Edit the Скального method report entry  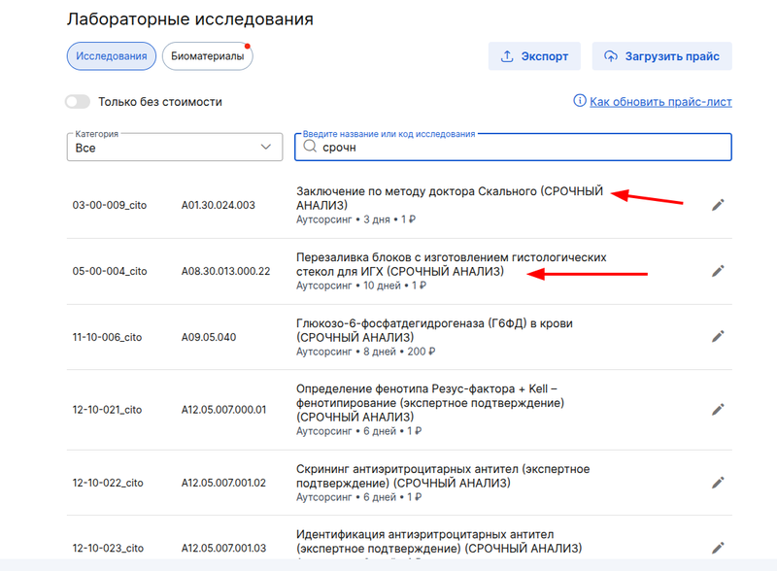718,205
